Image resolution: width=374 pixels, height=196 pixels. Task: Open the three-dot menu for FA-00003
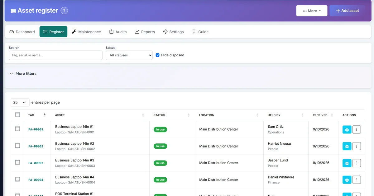[x=357, y=163]
